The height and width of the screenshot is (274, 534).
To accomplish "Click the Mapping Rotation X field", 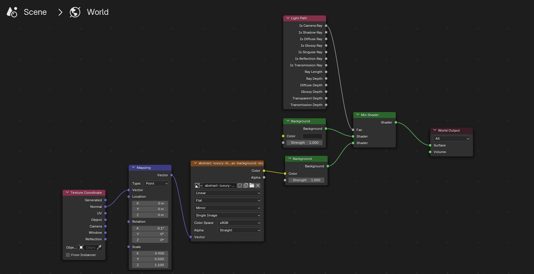I will [150, 228].
